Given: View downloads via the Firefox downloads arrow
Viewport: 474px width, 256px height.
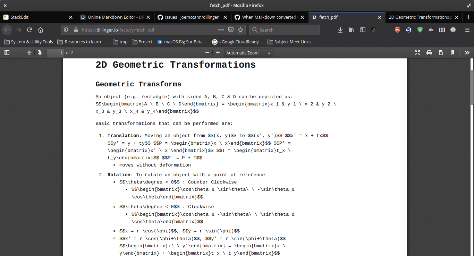Looking at the screenshot, I should (x=340, y=30).
